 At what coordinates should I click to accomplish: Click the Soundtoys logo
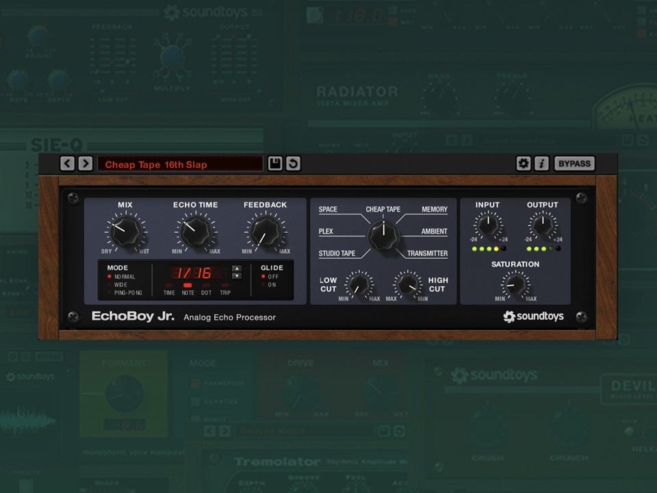[534, 316]
